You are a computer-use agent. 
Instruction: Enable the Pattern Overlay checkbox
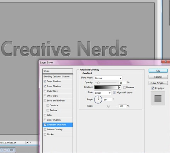point(45,130)
